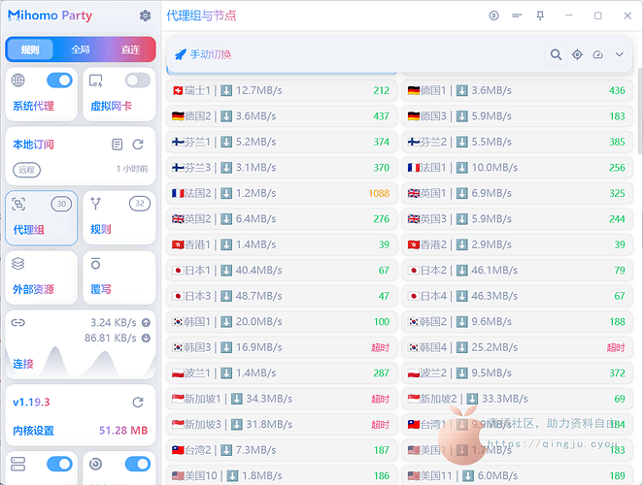Click the 外部资源 layers icon
Screen dimensions: 643x485
[18, 264]
